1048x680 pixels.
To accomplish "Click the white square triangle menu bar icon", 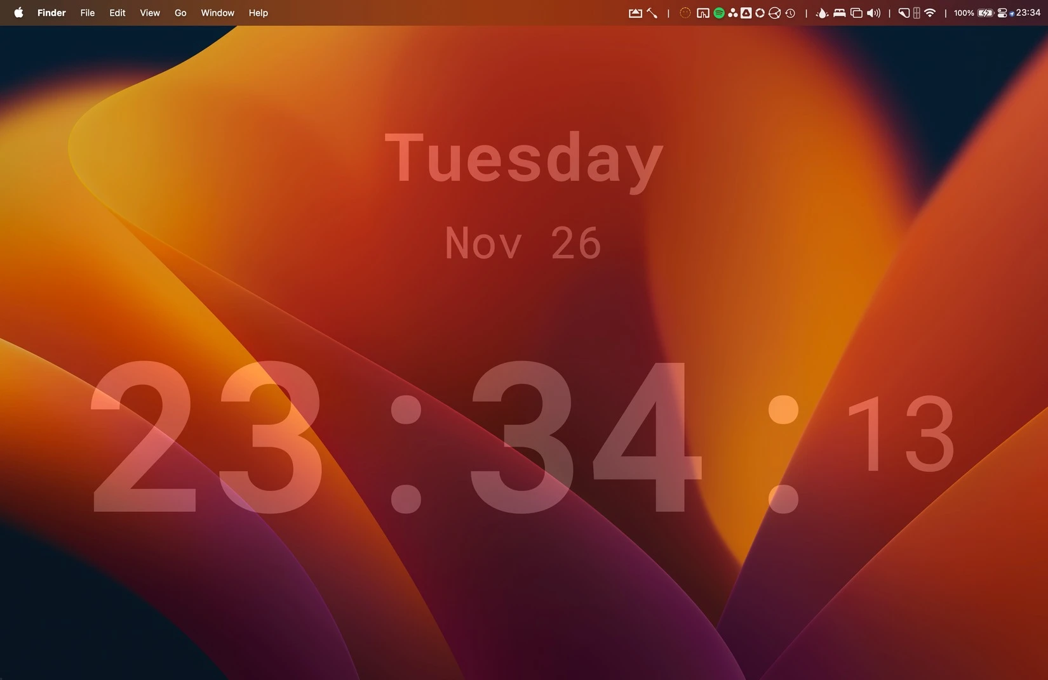I will (x=746, y=13).
